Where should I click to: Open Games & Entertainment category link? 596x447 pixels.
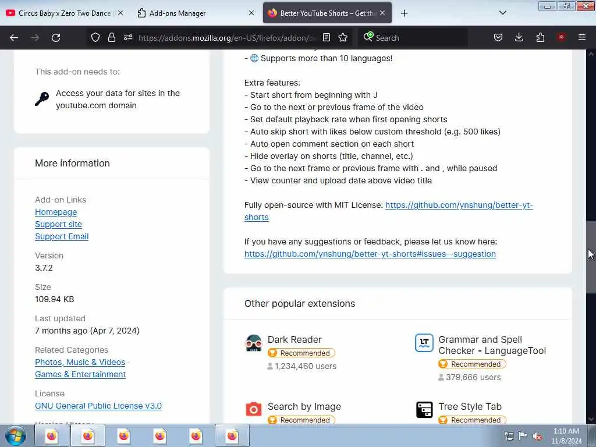click(x=80, y=374)
